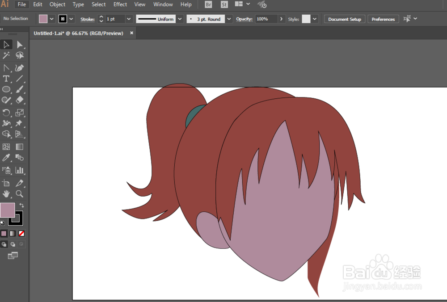Open the Effect menu
Image resolution: width=447 pixels, height=302 pixels.
(x=120, y=4)
